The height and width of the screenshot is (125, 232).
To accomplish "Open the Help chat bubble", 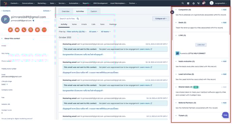I will tap(225, 115).
